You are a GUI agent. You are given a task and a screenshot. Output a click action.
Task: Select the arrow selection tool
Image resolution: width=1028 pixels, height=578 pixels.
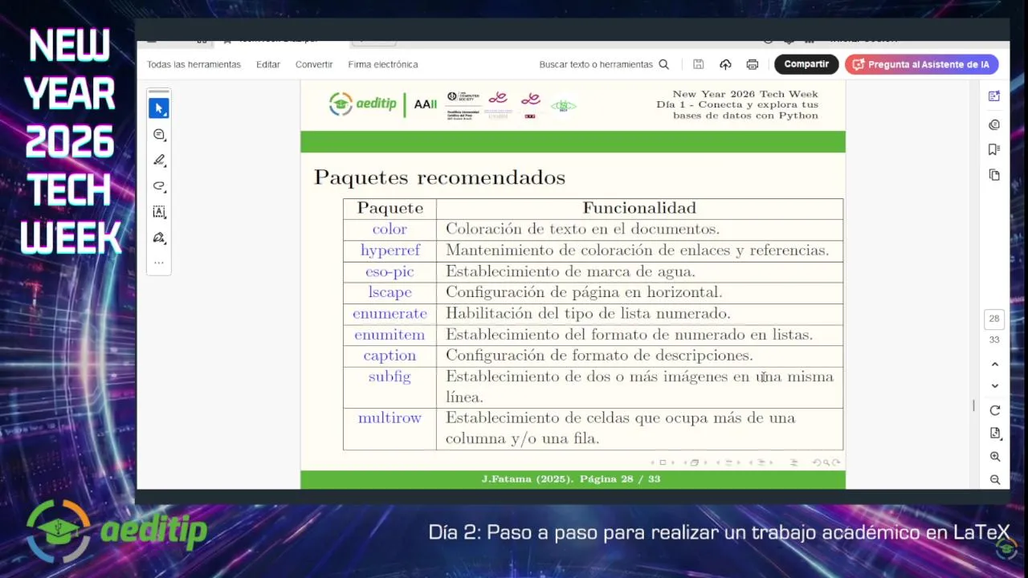click(159, 108)
